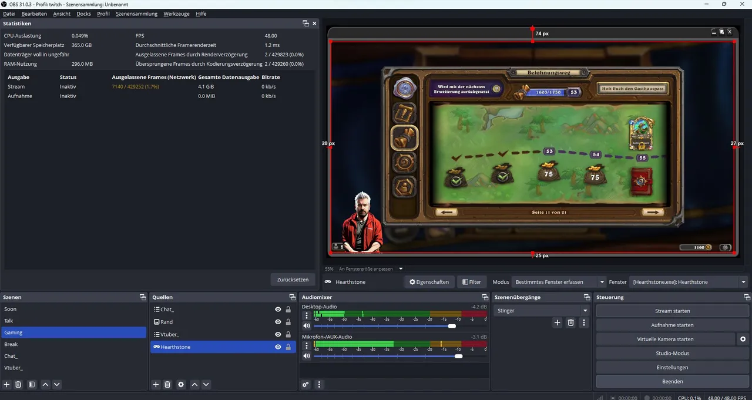
Task: Open the Ansicht menu
Action: coord(62,14)
